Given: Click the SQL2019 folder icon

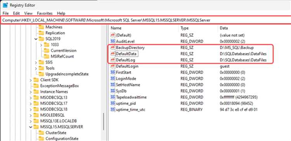Looking at the screenshot, I should pos(41,39).
